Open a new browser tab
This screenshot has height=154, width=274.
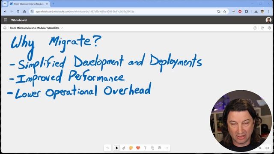coord(53,4)
